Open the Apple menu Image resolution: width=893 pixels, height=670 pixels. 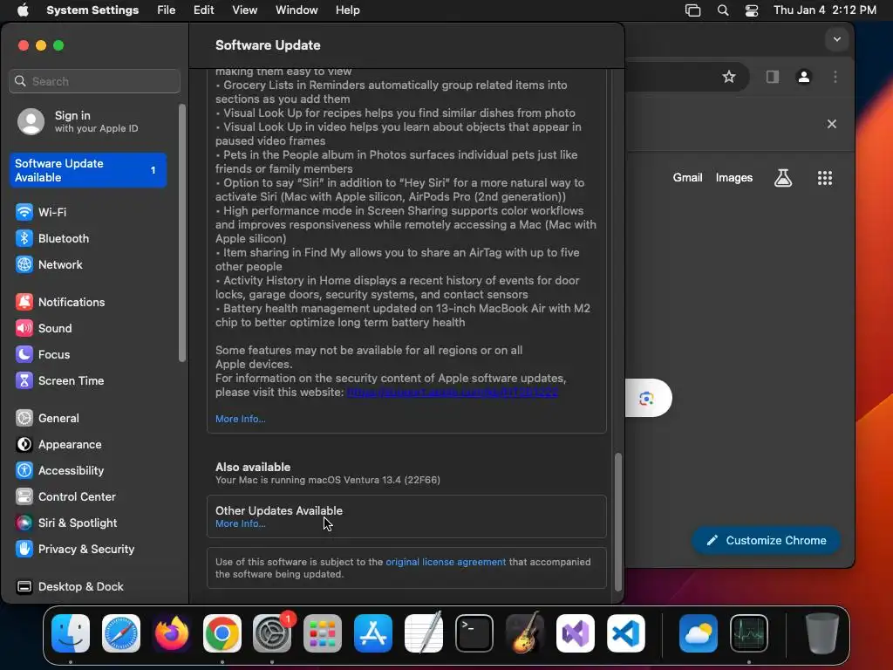(23, 10)
